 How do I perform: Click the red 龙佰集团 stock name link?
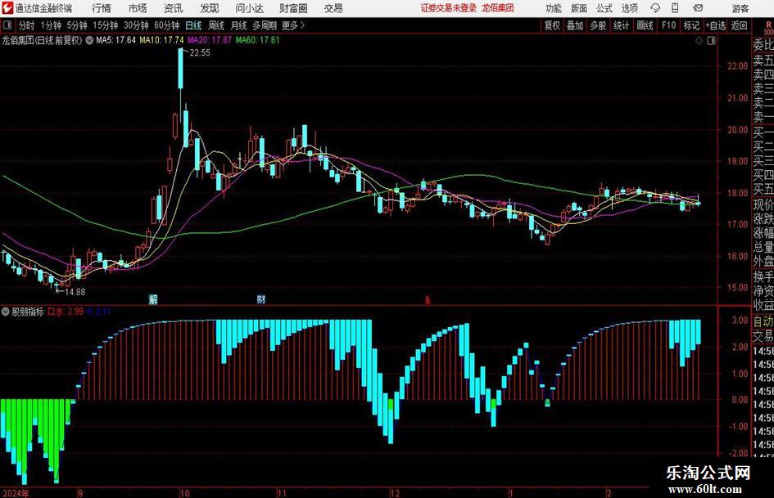[x=498, y=8]
